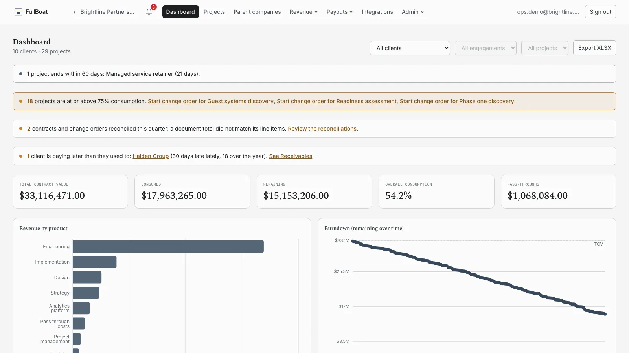The image size is (629, 353).
Task: Click the Design bar in revenue chart
Action: point(87,277)
